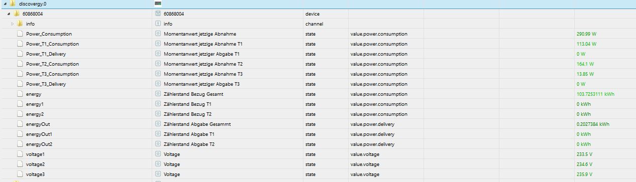Select the Power_T3_Delivery tree row
This screenshot has height=182, width=636.
coord(318,84)
